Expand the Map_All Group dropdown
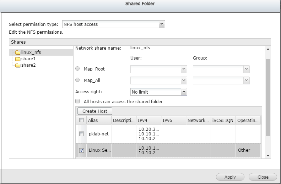The width and height of the screenshot is (281, 184). click(246, 80)
